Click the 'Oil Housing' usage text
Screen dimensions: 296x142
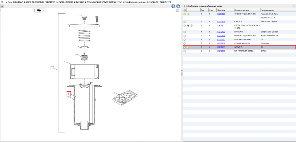click(x=265, y=43)
